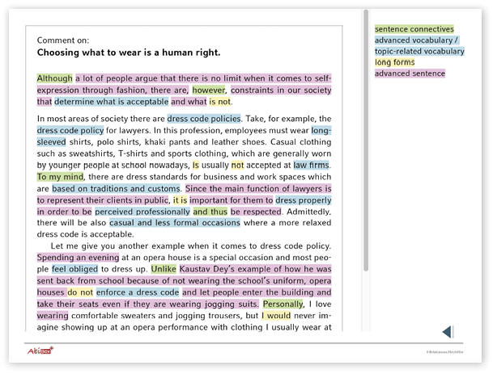This screenshot has width=493, height=374.
Task: Click the highlighted phrase 'dress code policies'
Action: pyautogui.click(x=205, y=118)
